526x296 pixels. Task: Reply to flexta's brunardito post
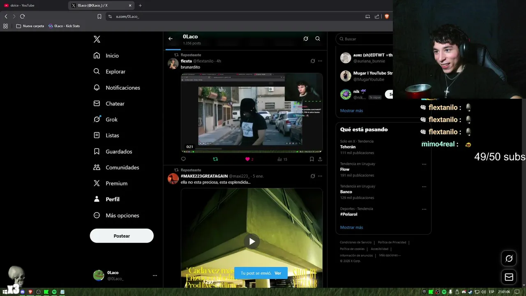coord(183,159)
